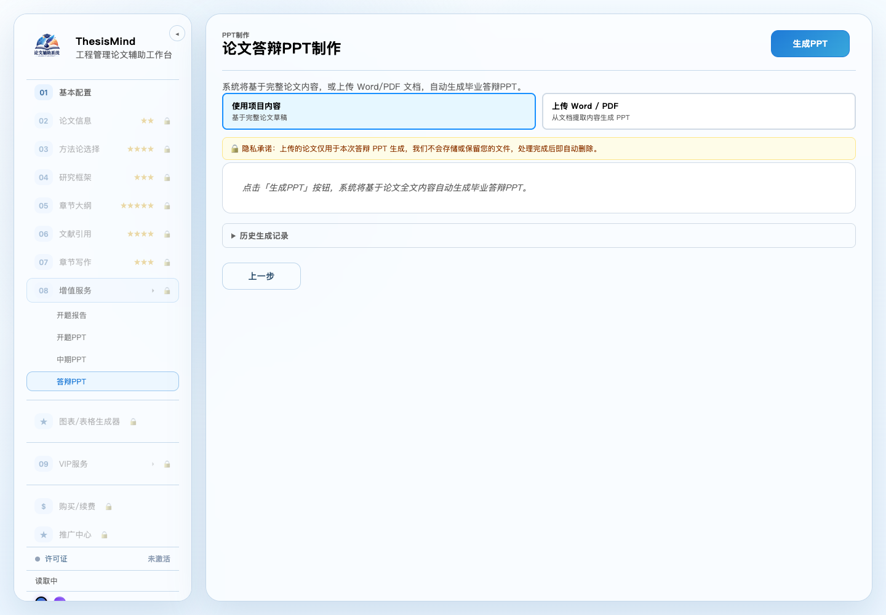The width and height of the screenshot is (886, 615).
Task: Click the lock icon in privacy notice
Action: point(235,149)
